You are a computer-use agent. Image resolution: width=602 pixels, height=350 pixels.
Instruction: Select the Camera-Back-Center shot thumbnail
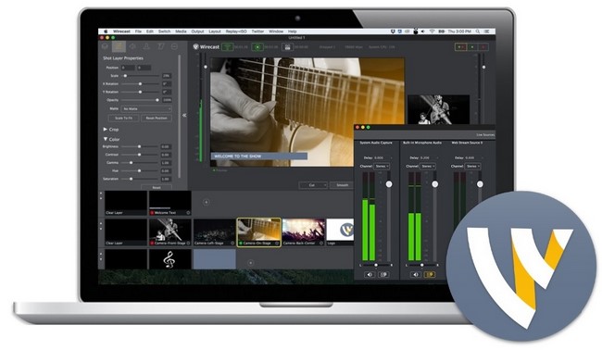click(x=303, y=232)
